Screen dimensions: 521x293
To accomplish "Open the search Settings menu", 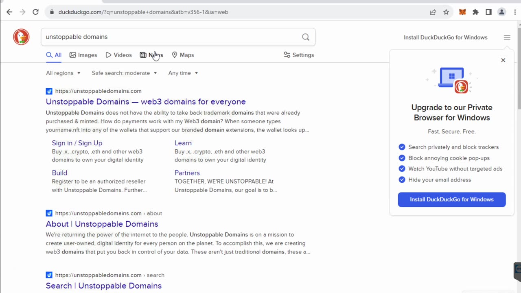I will [299, 55].
